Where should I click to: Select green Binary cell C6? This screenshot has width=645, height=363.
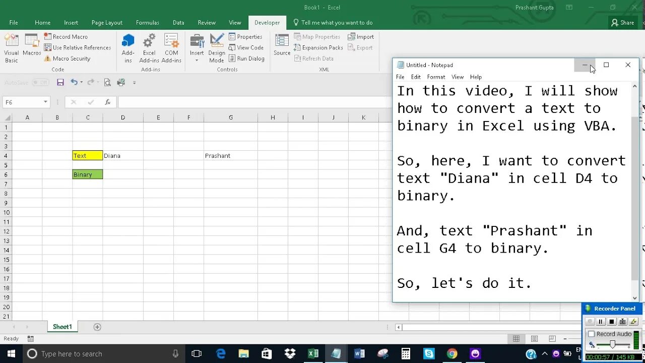[88, 174]
